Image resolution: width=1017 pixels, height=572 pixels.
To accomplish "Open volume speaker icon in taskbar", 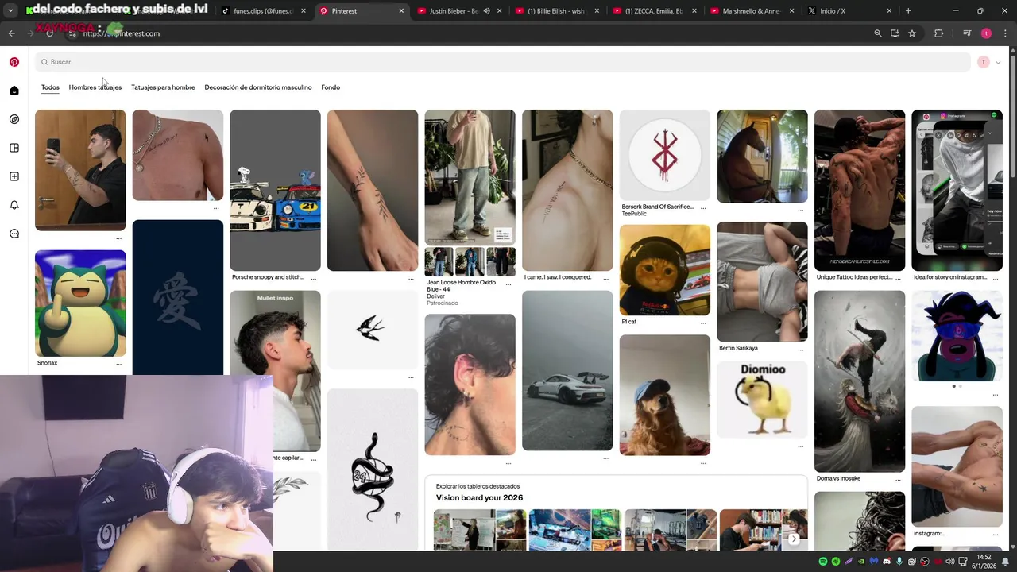I will (949, 562).
